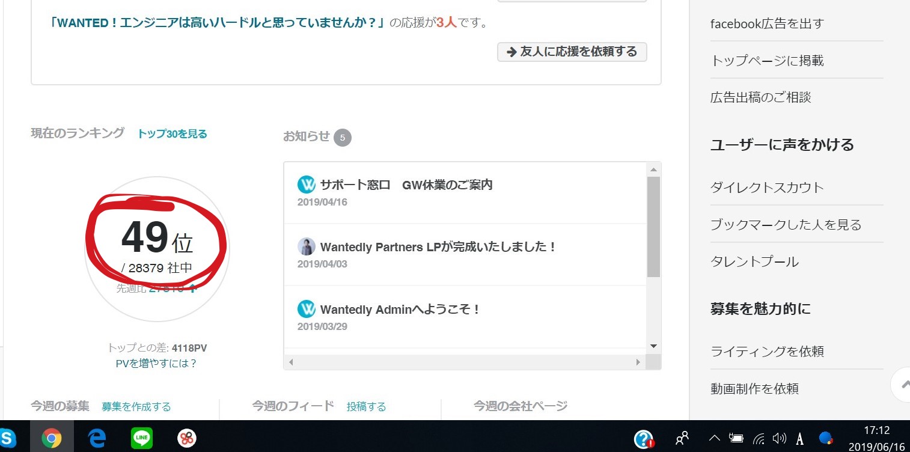Open Skype from the taskbar

point(6,438)
